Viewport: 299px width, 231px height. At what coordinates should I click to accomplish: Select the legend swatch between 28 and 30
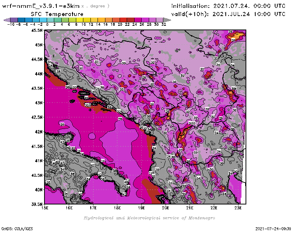[x=152, y=20]
